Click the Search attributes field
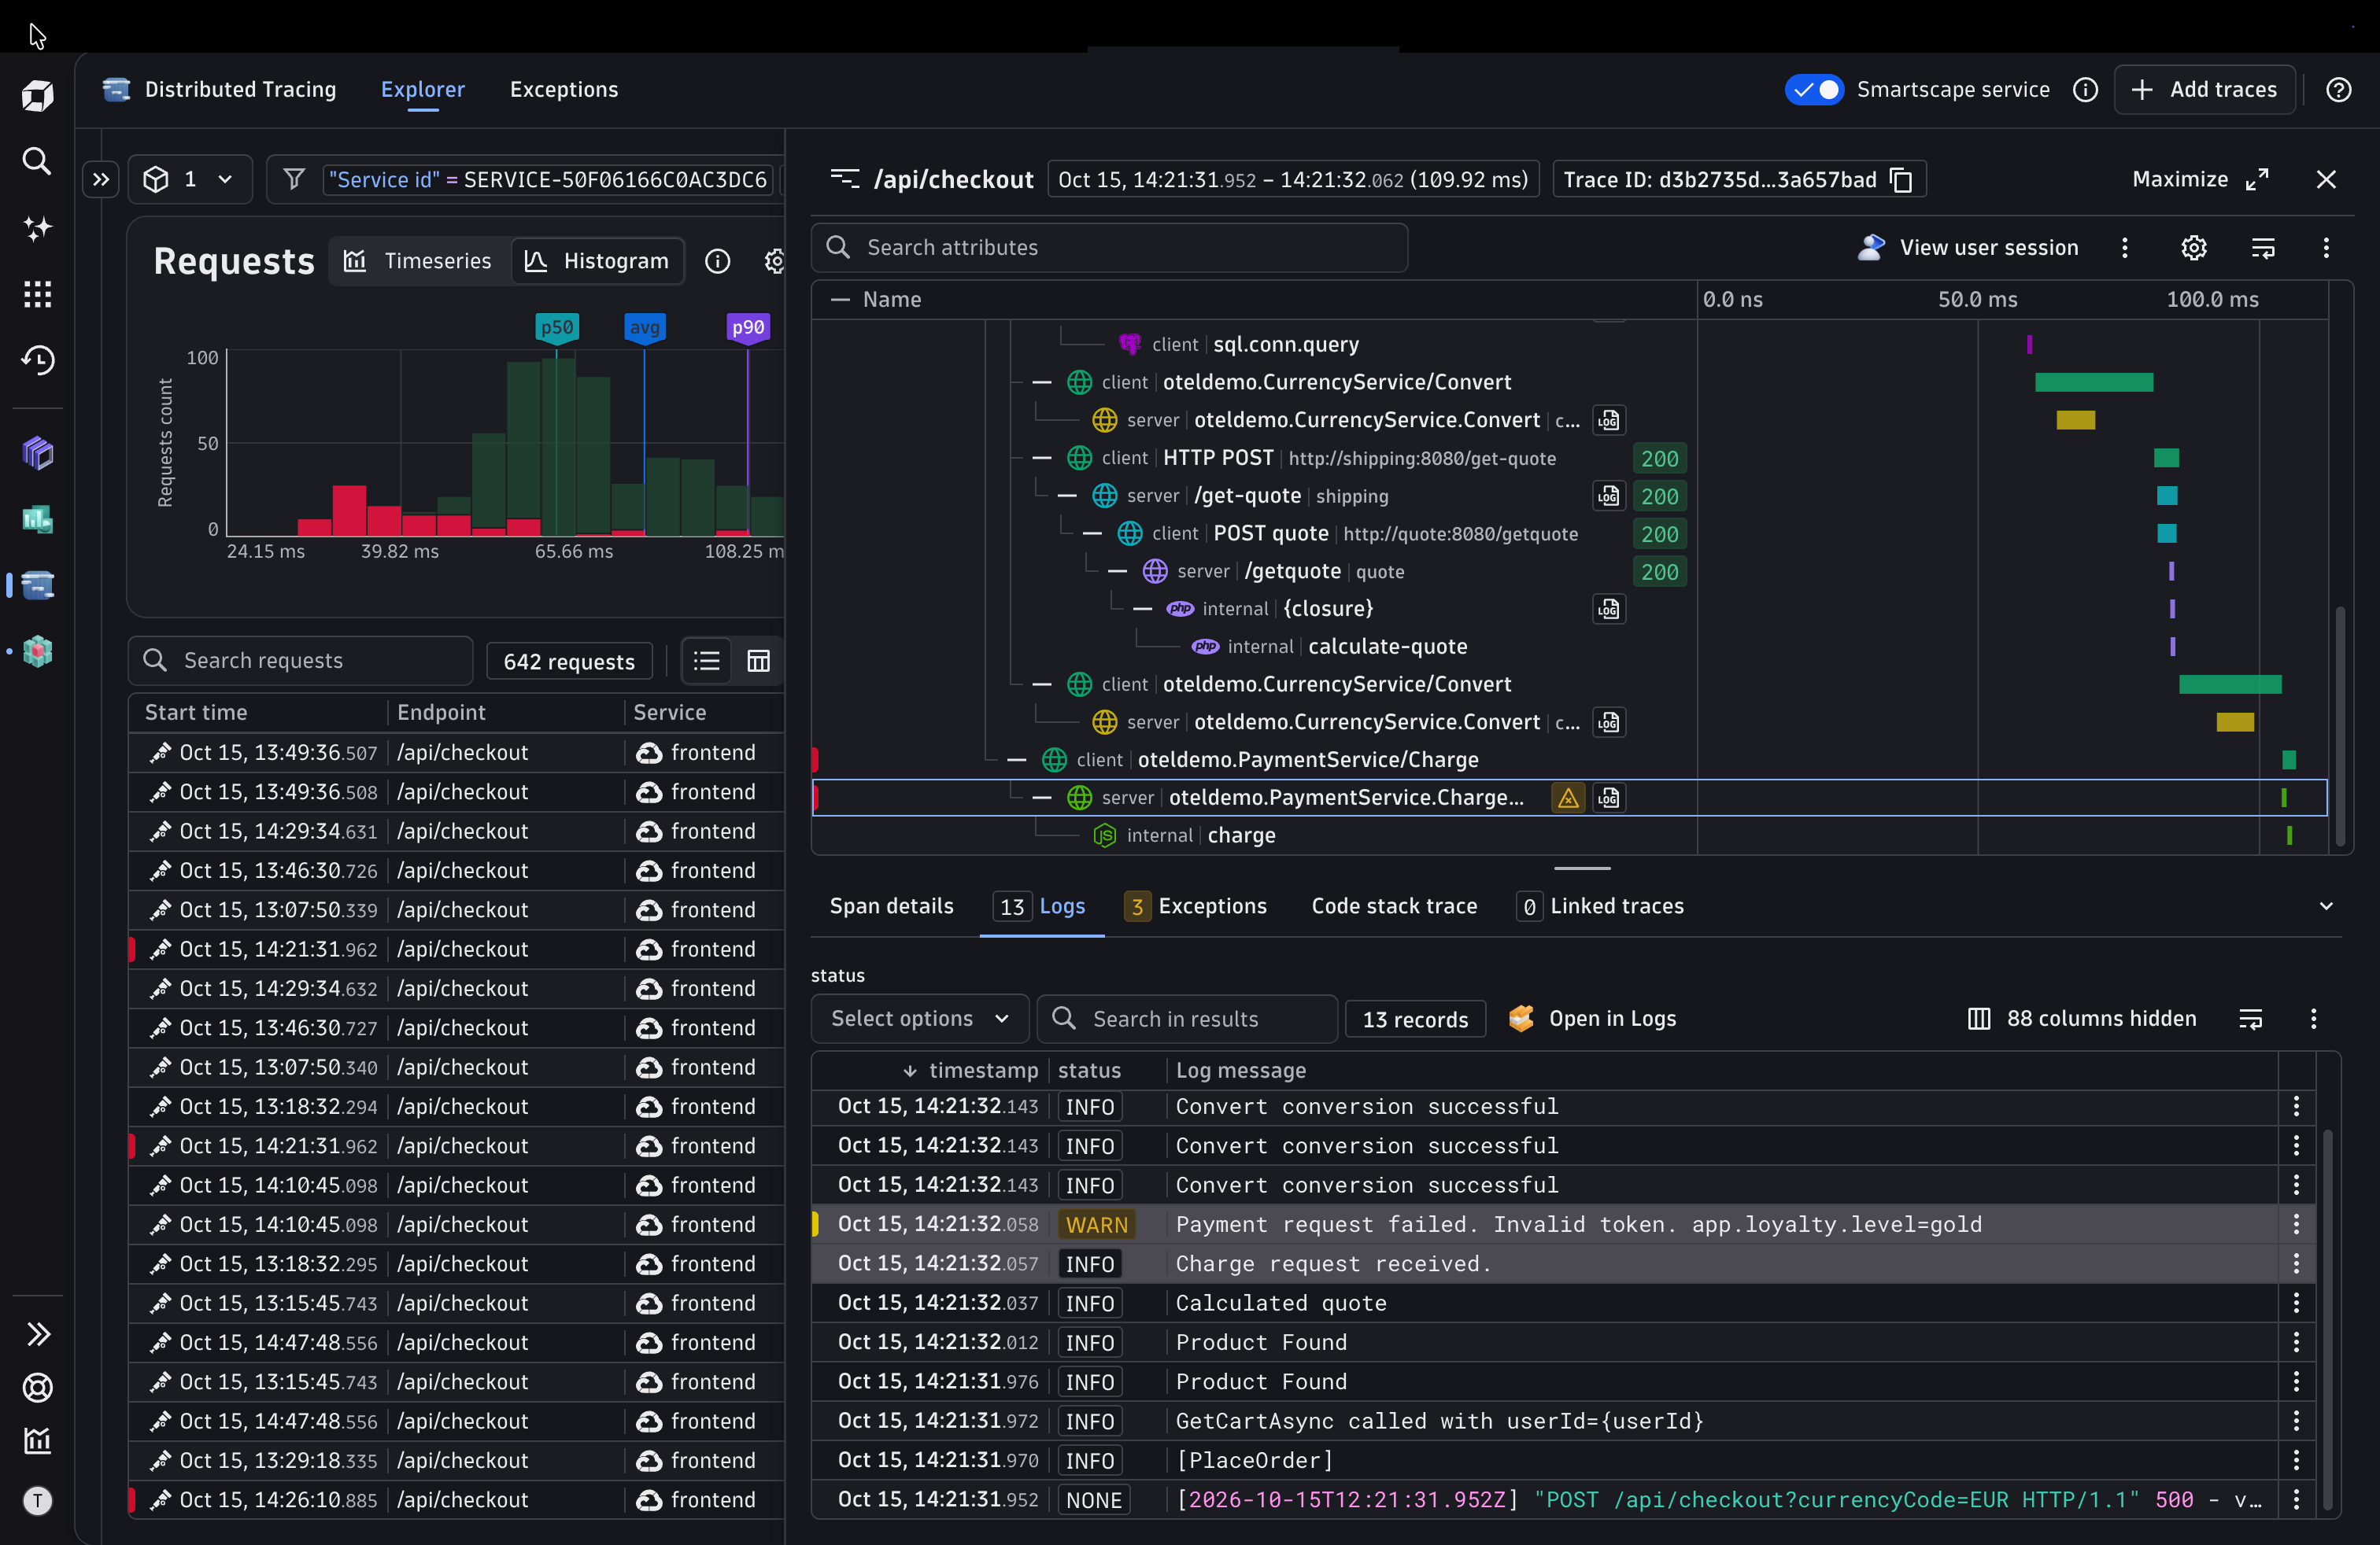 click(x=1109, y=248)
